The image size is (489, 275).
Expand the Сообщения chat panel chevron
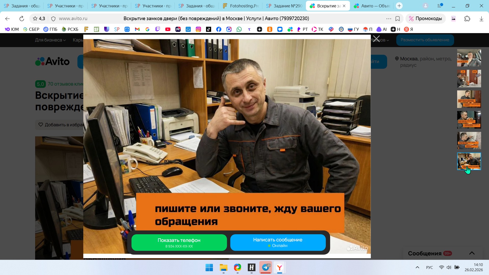tap(472, 253)
